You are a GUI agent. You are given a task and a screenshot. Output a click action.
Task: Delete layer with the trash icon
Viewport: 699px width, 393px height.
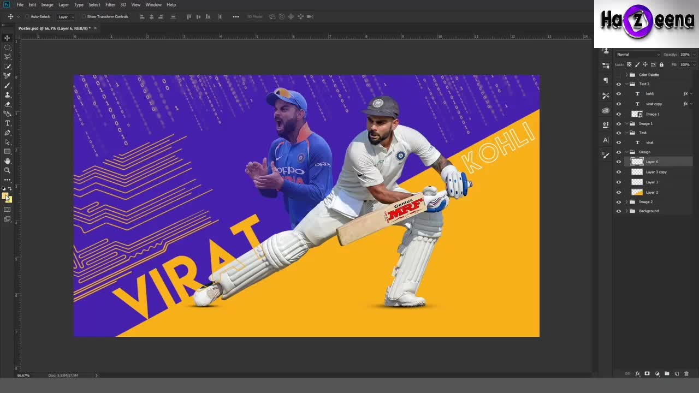tap(686, 374)
